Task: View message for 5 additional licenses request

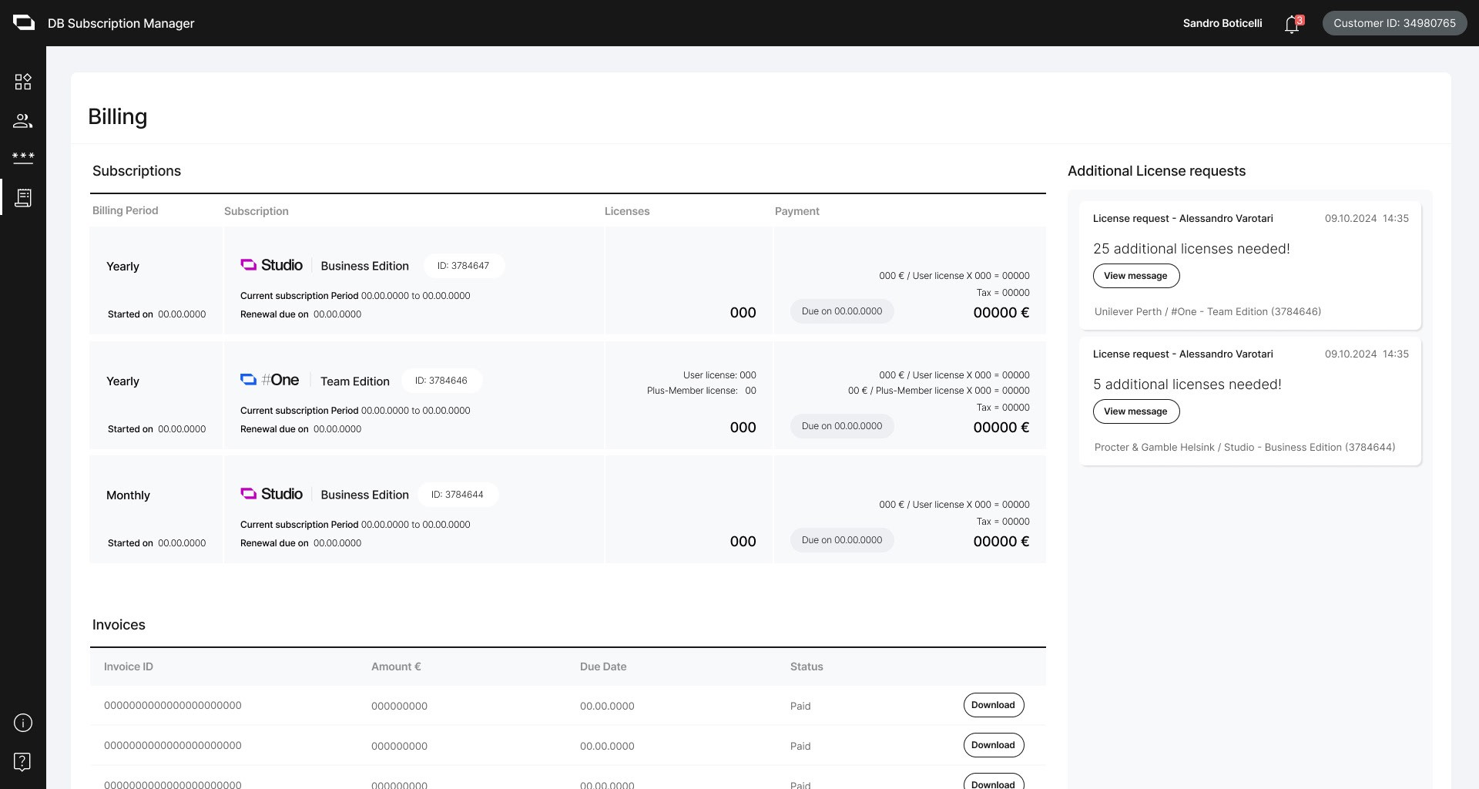Action: pos(1135,411)
